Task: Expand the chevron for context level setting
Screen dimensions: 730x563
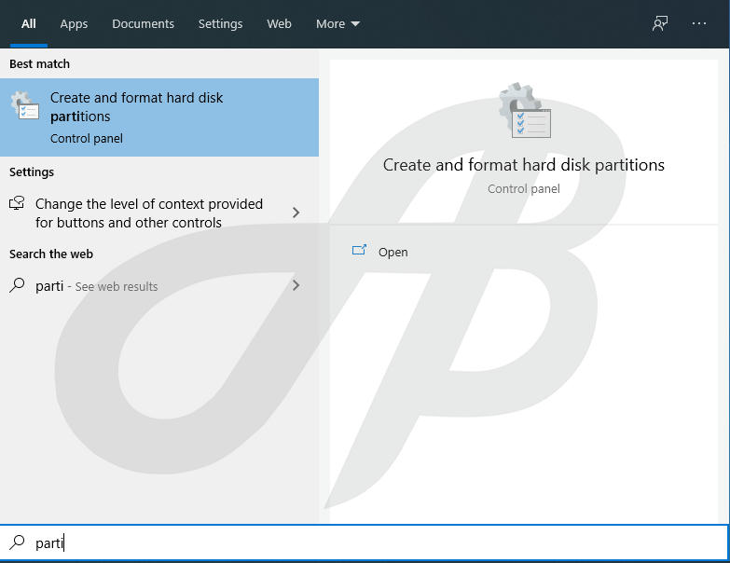Action: [296, 213]
